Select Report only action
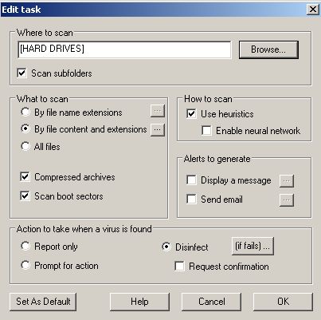This screenshot has width=321, height=320. pyautogui.click(x=25, y=246)
